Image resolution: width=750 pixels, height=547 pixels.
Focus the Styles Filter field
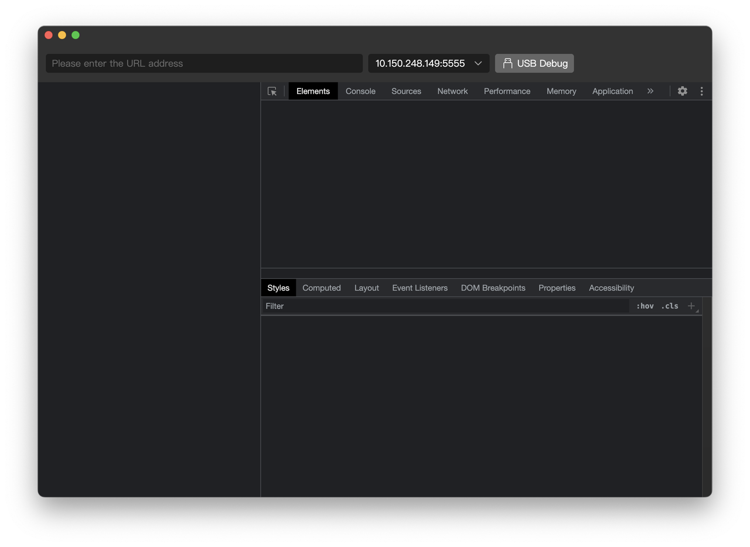click(x=445, y=306)
